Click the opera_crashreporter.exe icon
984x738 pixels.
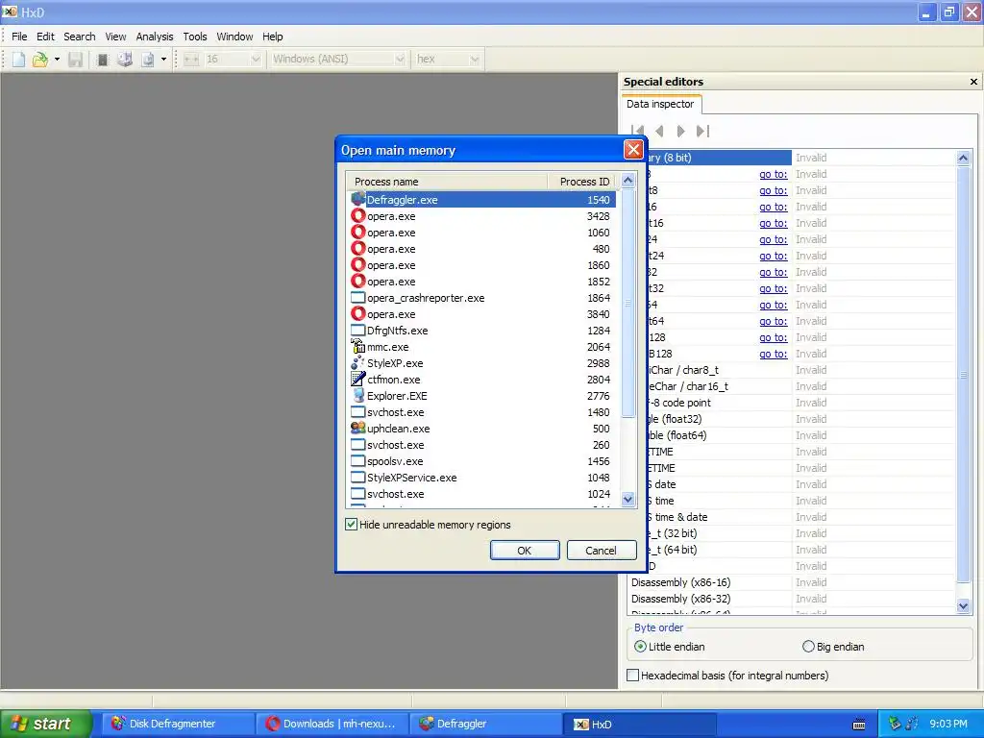pyautogui.click(x=357, y=298)
